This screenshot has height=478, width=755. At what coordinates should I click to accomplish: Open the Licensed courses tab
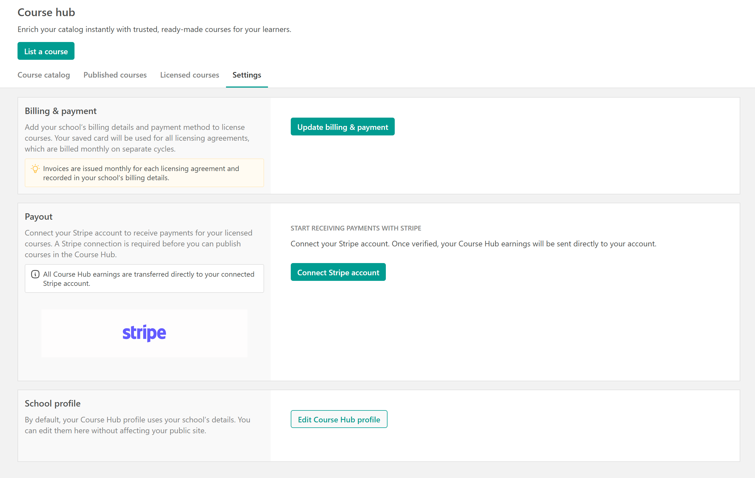[189, 75]
